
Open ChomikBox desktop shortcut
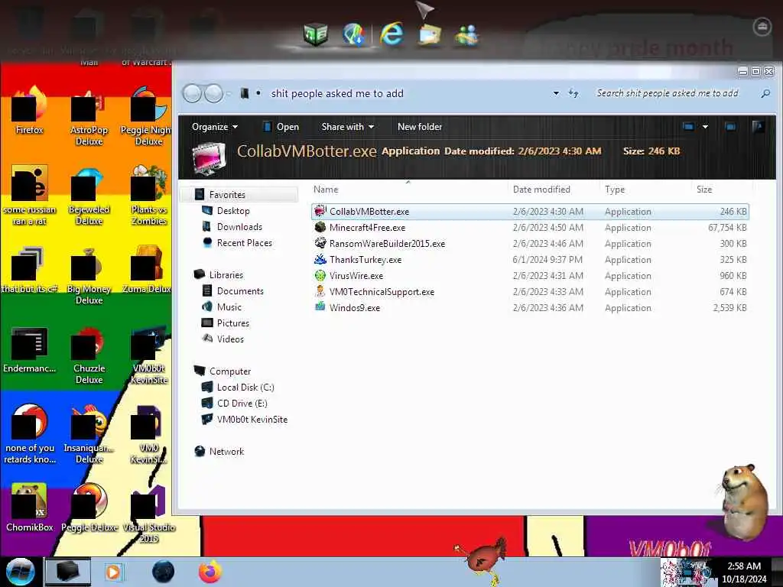(x=30, y=508)
